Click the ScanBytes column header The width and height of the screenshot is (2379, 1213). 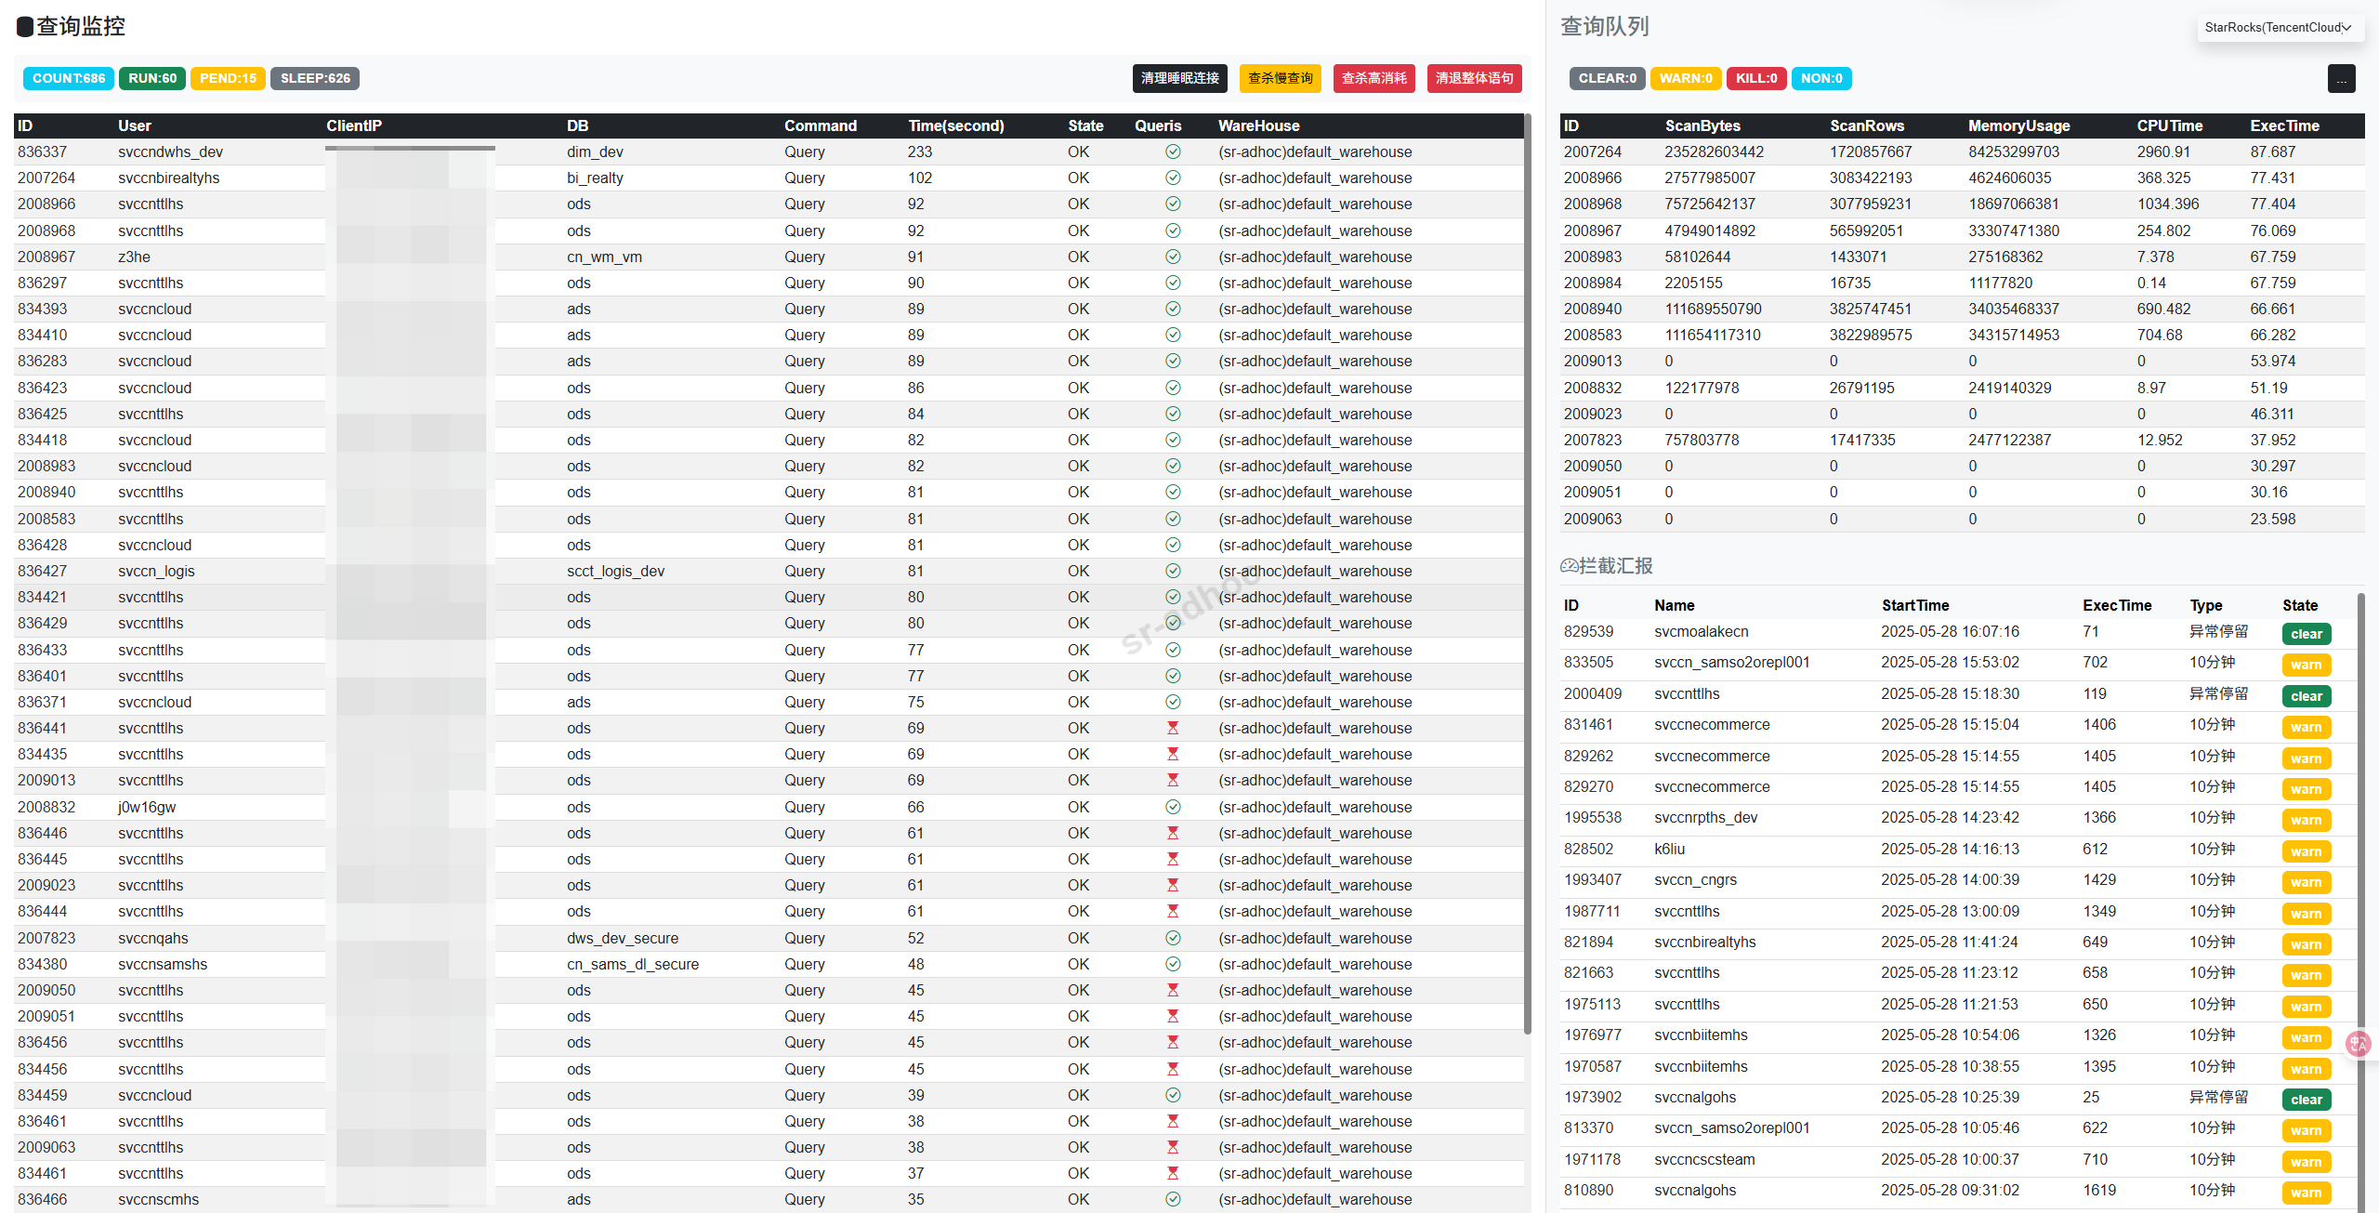click(1702, 125)
